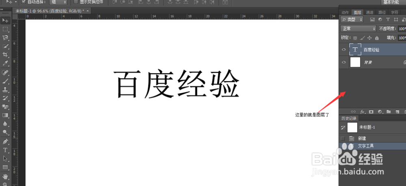This screenshot has width=406, height=186.
Task: Select the Quick Selection tool
Action: (x=5, y=46)
